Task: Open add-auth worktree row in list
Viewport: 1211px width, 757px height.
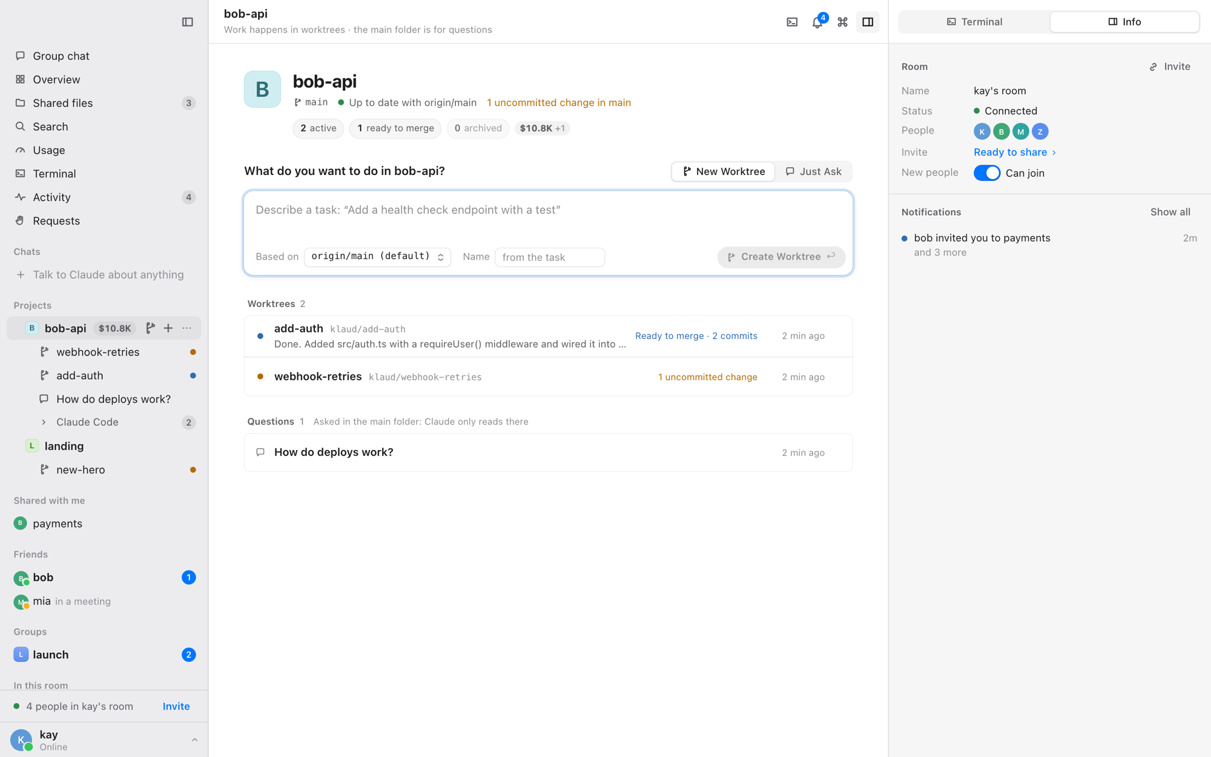Action: coord(548,337)
